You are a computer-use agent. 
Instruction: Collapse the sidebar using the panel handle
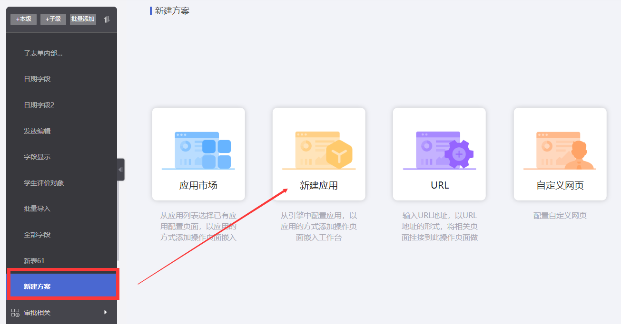tap(120, 170)
